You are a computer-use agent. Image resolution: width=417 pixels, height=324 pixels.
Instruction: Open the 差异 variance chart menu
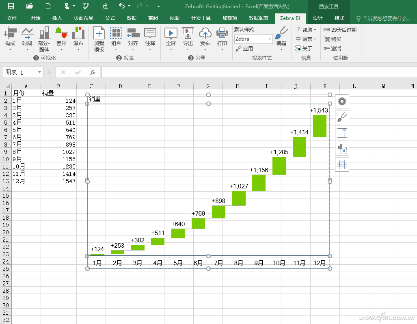pyautogui.click(x=61, y=39)
